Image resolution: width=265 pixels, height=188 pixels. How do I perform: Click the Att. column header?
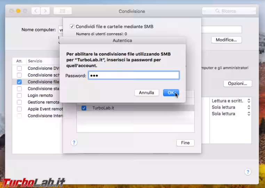pyautogui.click(x=19, y=61)
